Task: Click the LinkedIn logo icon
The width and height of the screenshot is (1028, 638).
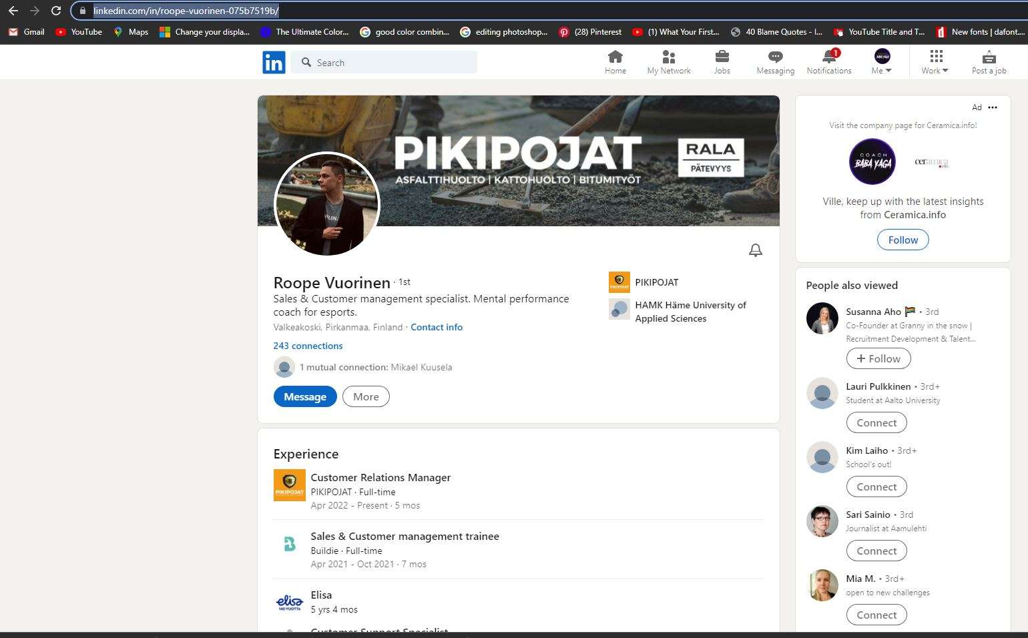Action: [x=274, y=62]
